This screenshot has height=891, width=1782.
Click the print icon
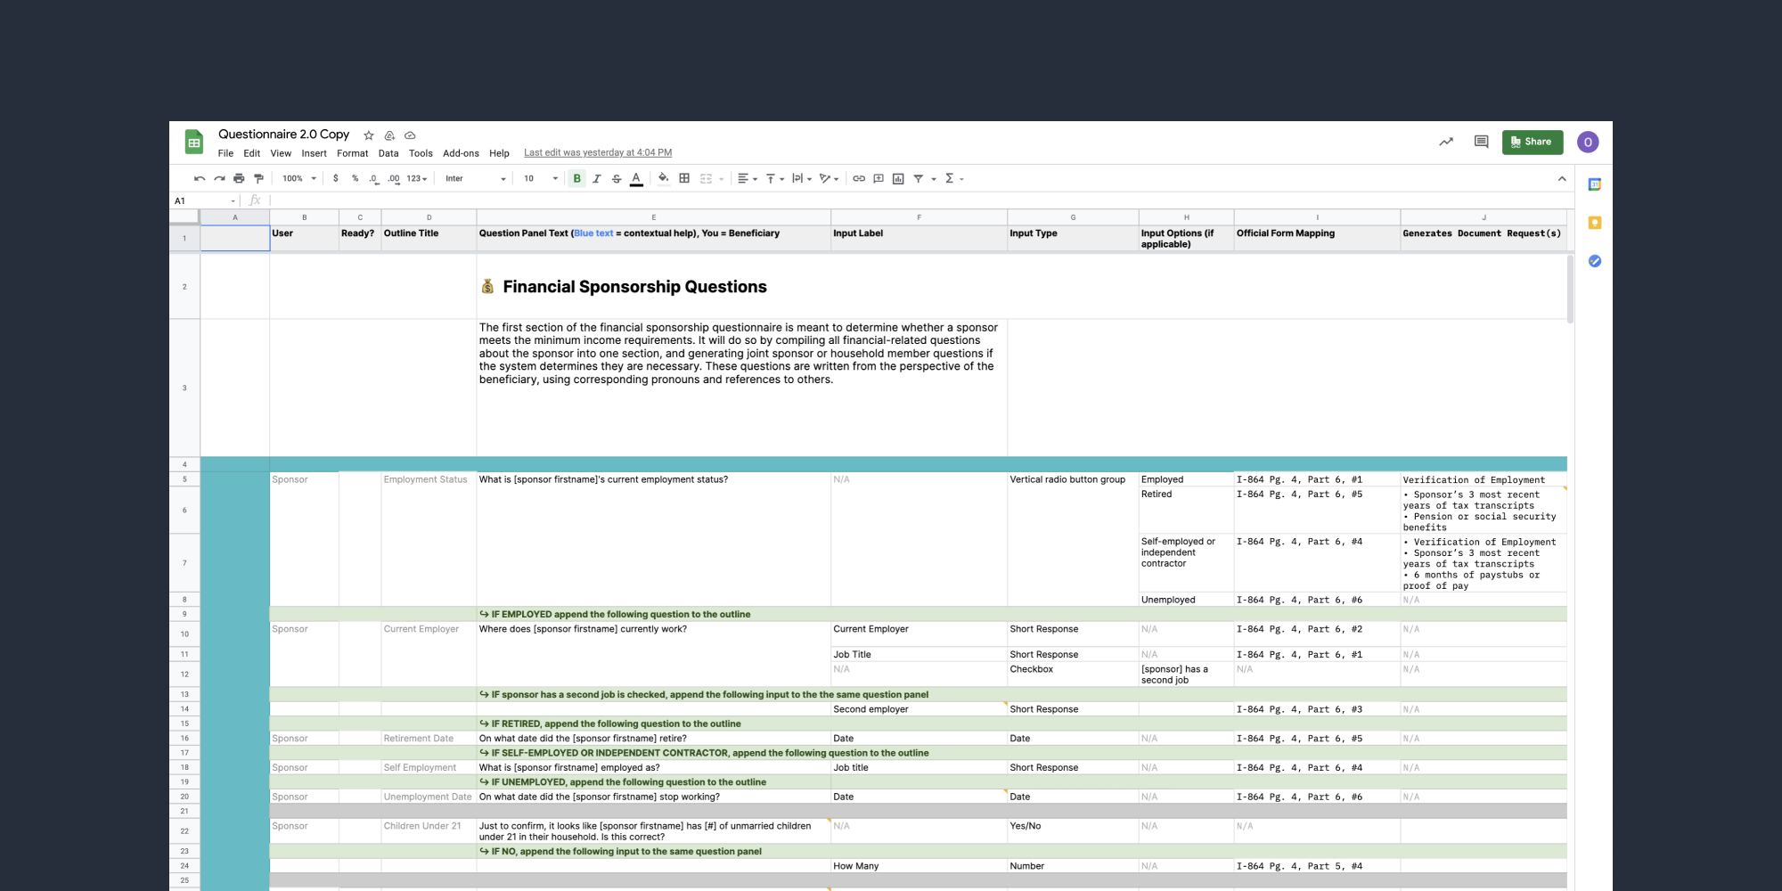coord(239,178)
